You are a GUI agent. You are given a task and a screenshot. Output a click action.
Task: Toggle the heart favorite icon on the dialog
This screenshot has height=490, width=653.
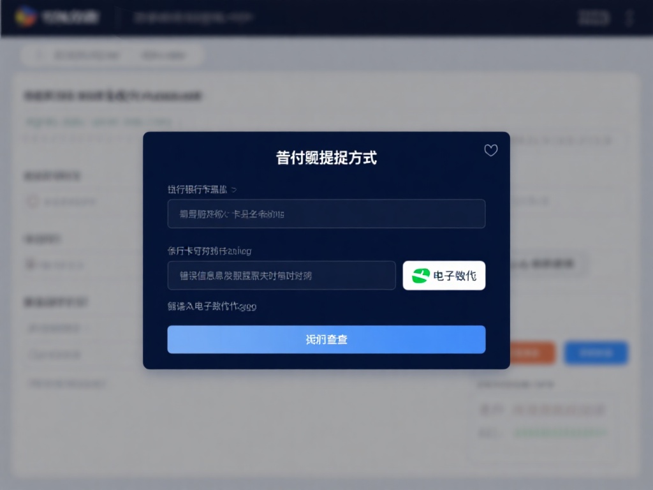[491, 151]
